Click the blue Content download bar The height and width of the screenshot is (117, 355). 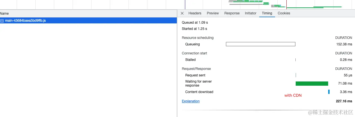[329, 92]
